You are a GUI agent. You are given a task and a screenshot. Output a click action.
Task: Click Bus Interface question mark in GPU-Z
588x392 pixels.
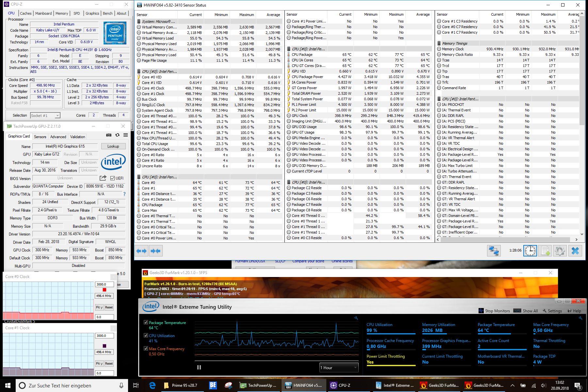click(x=124, y=194)
